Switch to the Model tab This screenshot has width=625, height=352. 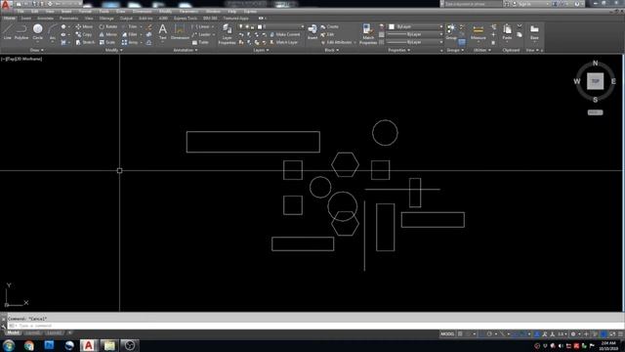coord(13,332)
